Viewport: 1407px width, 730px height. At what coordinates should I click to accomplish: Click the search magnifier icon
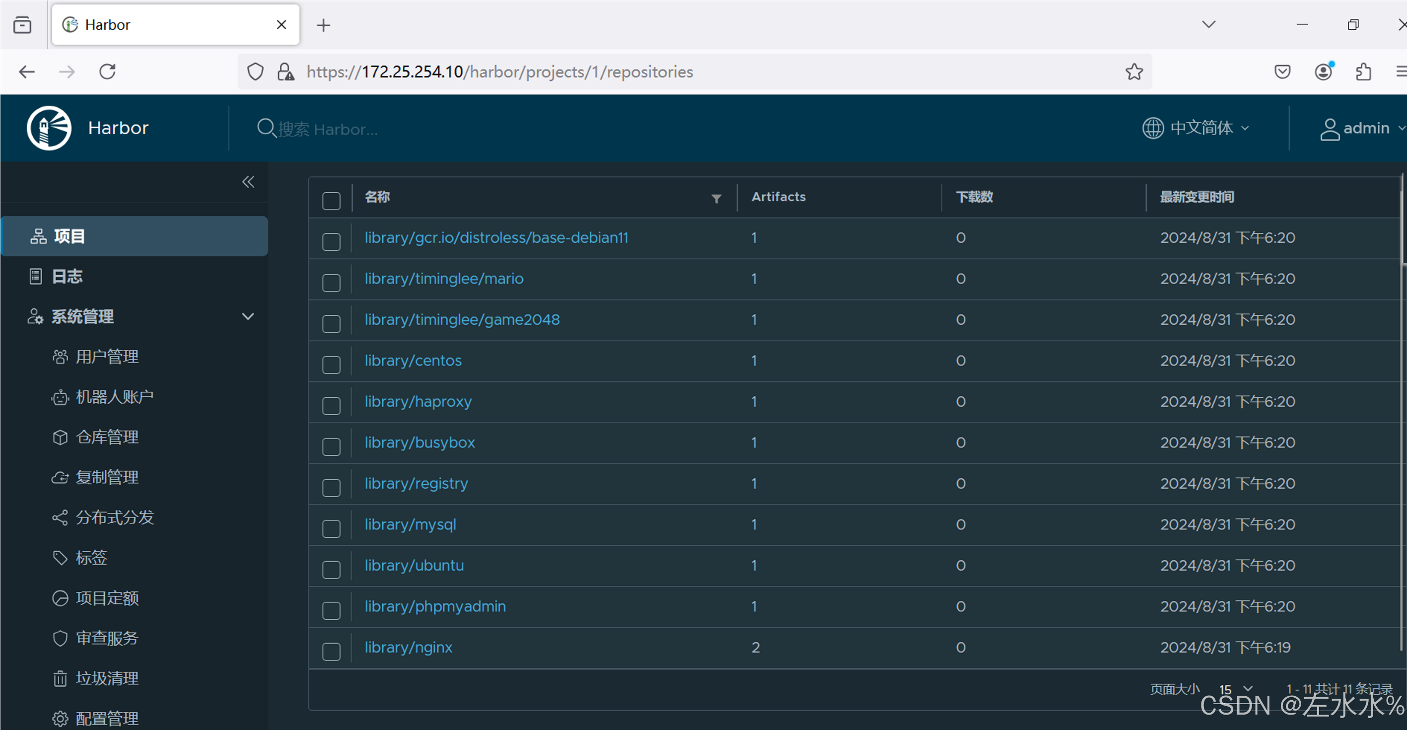(266, 129)
